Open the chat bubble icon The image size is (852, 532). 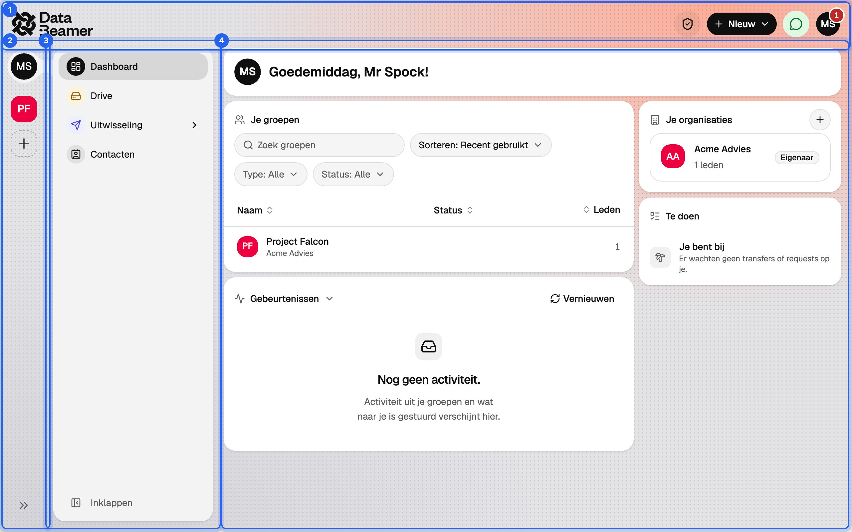[x=796, y=24]
